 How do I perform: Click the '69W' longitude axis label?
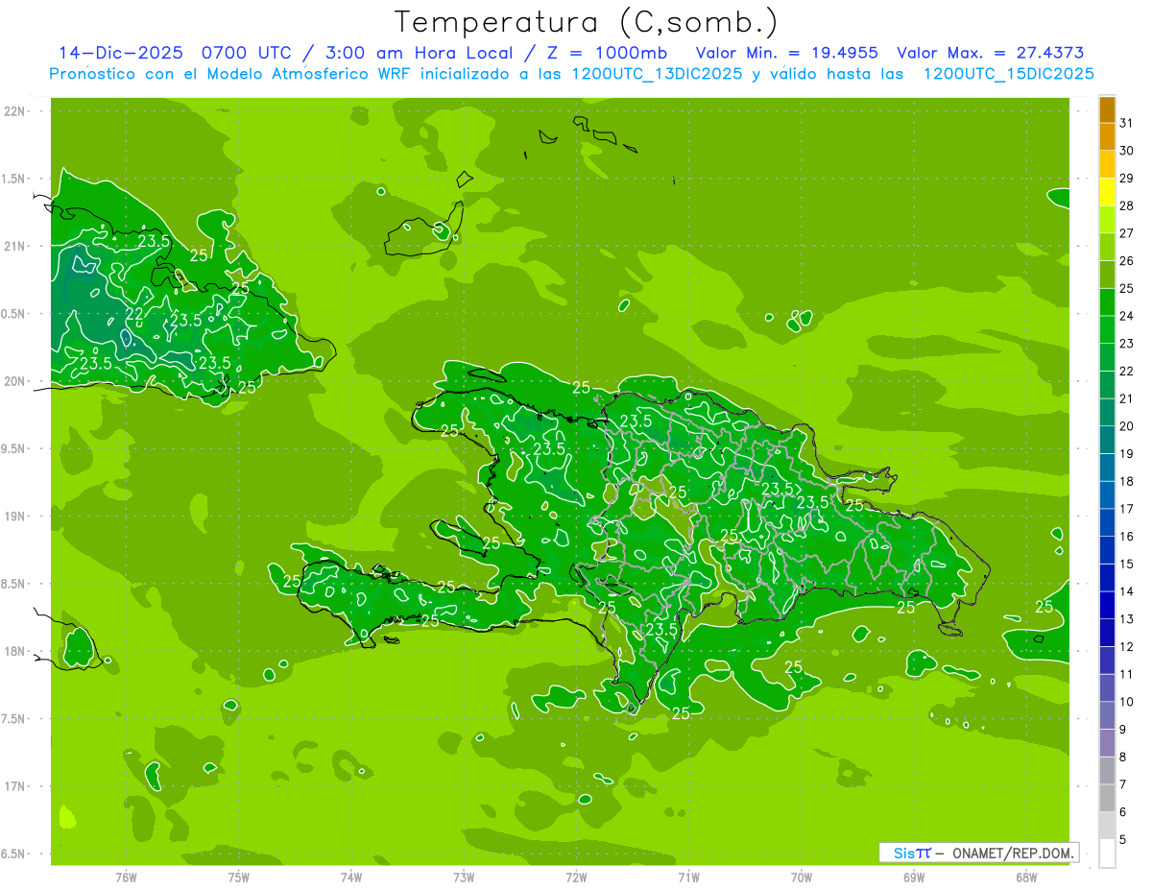pyautogui.click(x=914, y=878)
